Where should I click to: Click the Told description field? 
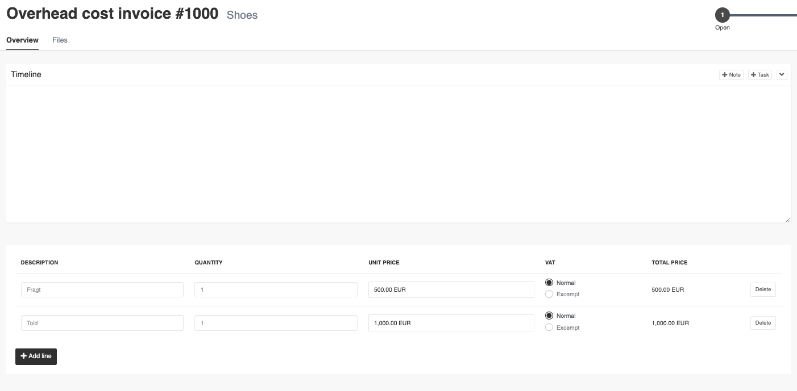pyautogui.click(x=102, y=323)
